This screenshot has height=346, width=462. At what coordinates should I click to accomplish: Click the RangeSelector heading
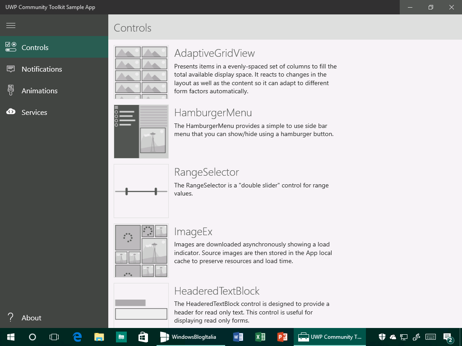pyautogui.click(x=207, y=172)
